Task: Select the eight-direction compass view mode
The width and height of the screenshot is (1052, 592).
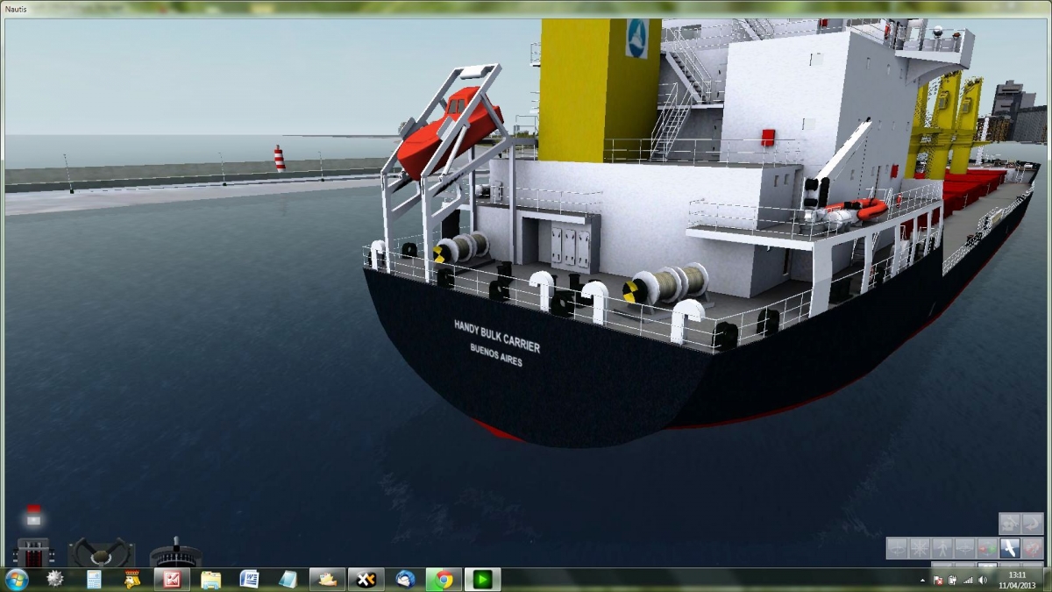Action: click(x=920, y=548)
